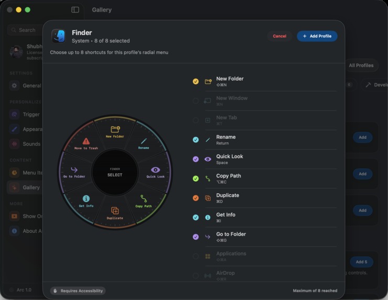Select Gallery in the sidebar
The height and width of the screenshot is (300, 388).
[x=25, y=187]
